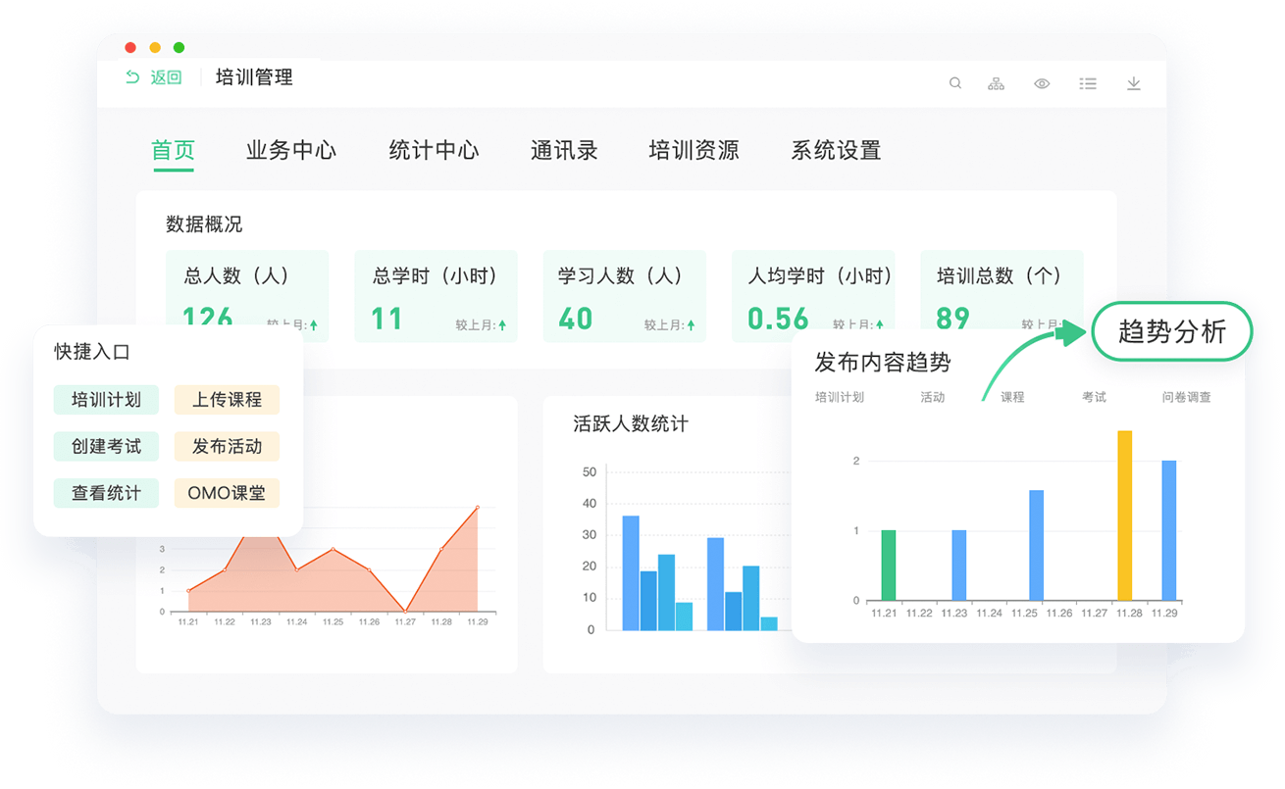1285x789 pixels.
Task: Toggle the eye preview icon
Action: [1042, 83]
